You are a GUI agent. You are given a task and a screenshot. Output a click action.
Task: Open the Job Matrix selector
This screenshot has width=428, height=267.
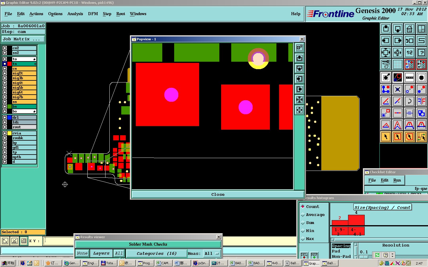(x=23, y=39)
